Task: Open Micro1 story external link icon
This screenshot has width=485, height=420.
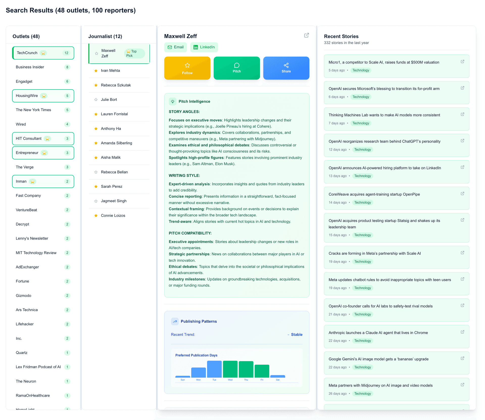Action: [462, 62]
